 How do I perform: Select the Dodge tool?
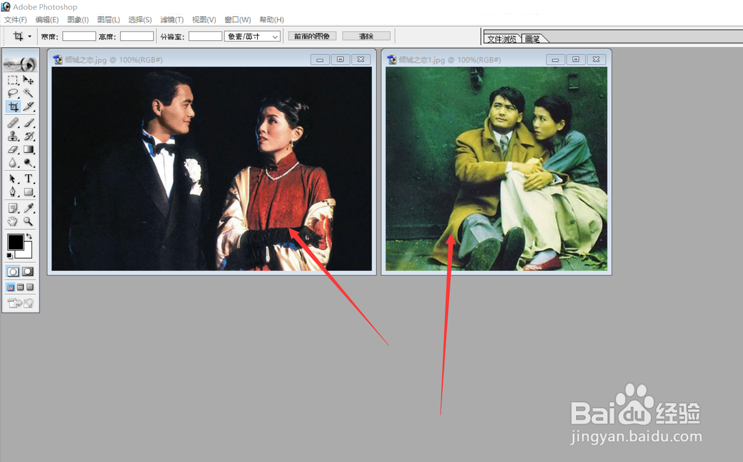point(28,163)
